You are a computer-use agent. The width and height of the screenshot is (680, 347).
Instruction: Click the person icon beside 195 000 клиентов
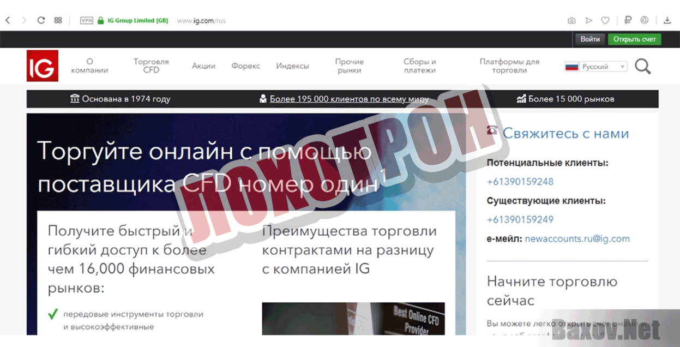pos(263,99)
